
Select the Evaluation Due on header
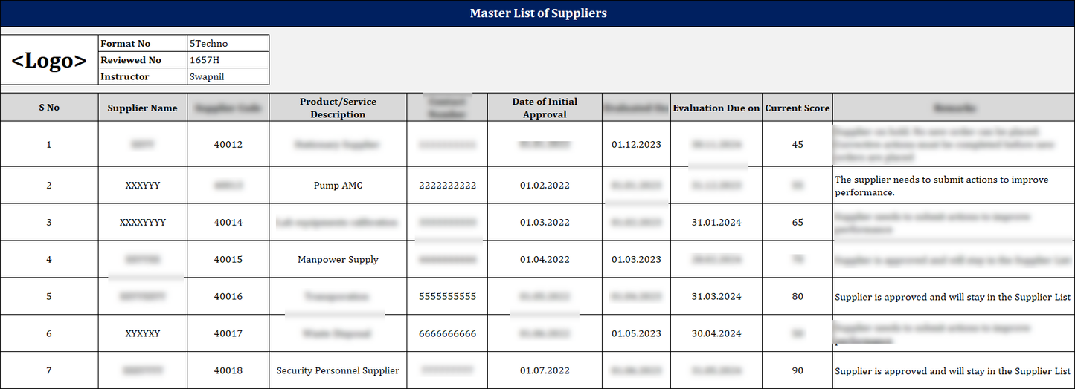(716, 108)
